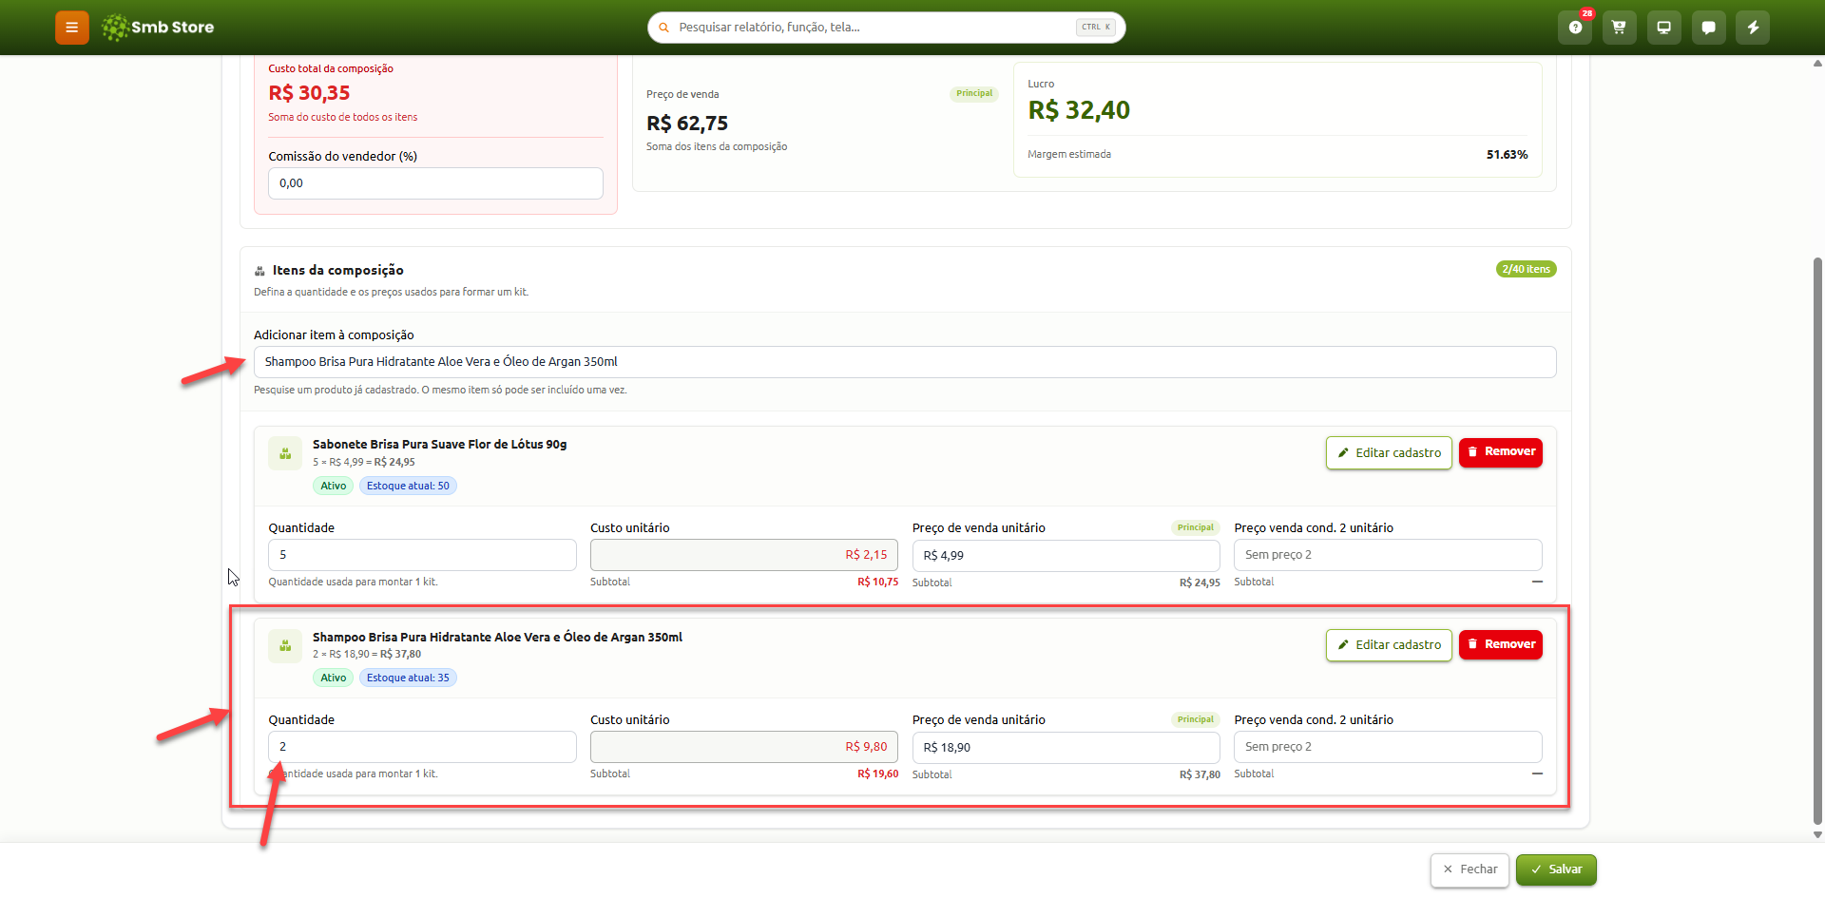Edit cadastro of Shampoo Brisa Pura
Viewport: 1825px width, 898px height.
1389,645
